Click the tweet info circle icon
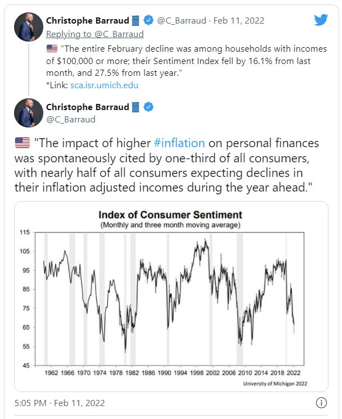Image resolution: width=342 pixels, height=419 pixels. [321, 403]
